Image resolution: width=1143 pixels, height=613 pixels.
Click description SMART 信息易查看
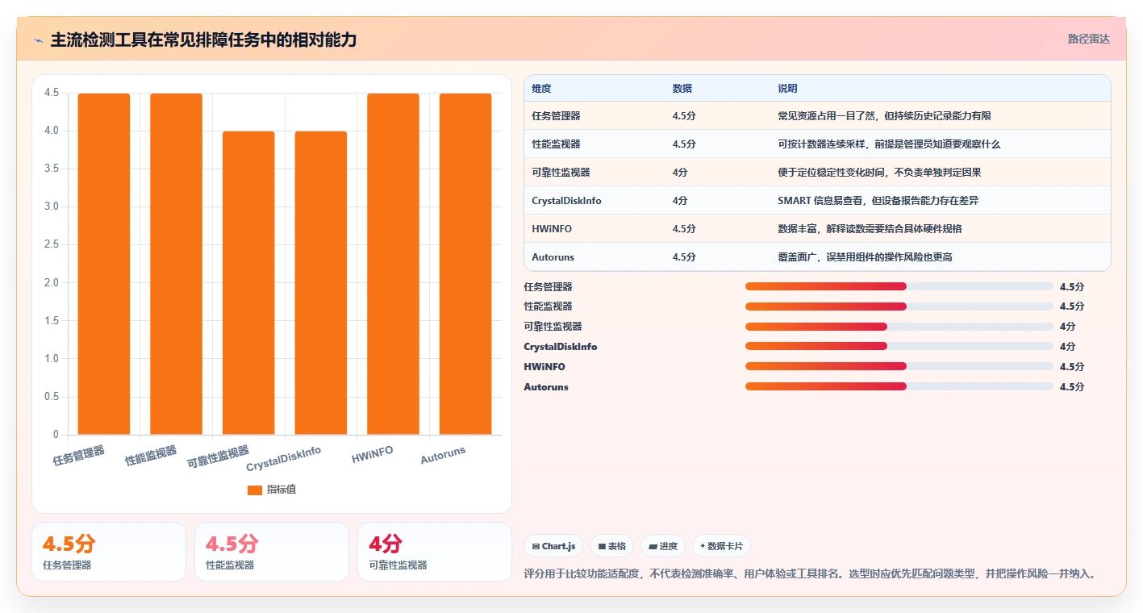[x=878, y=201]
